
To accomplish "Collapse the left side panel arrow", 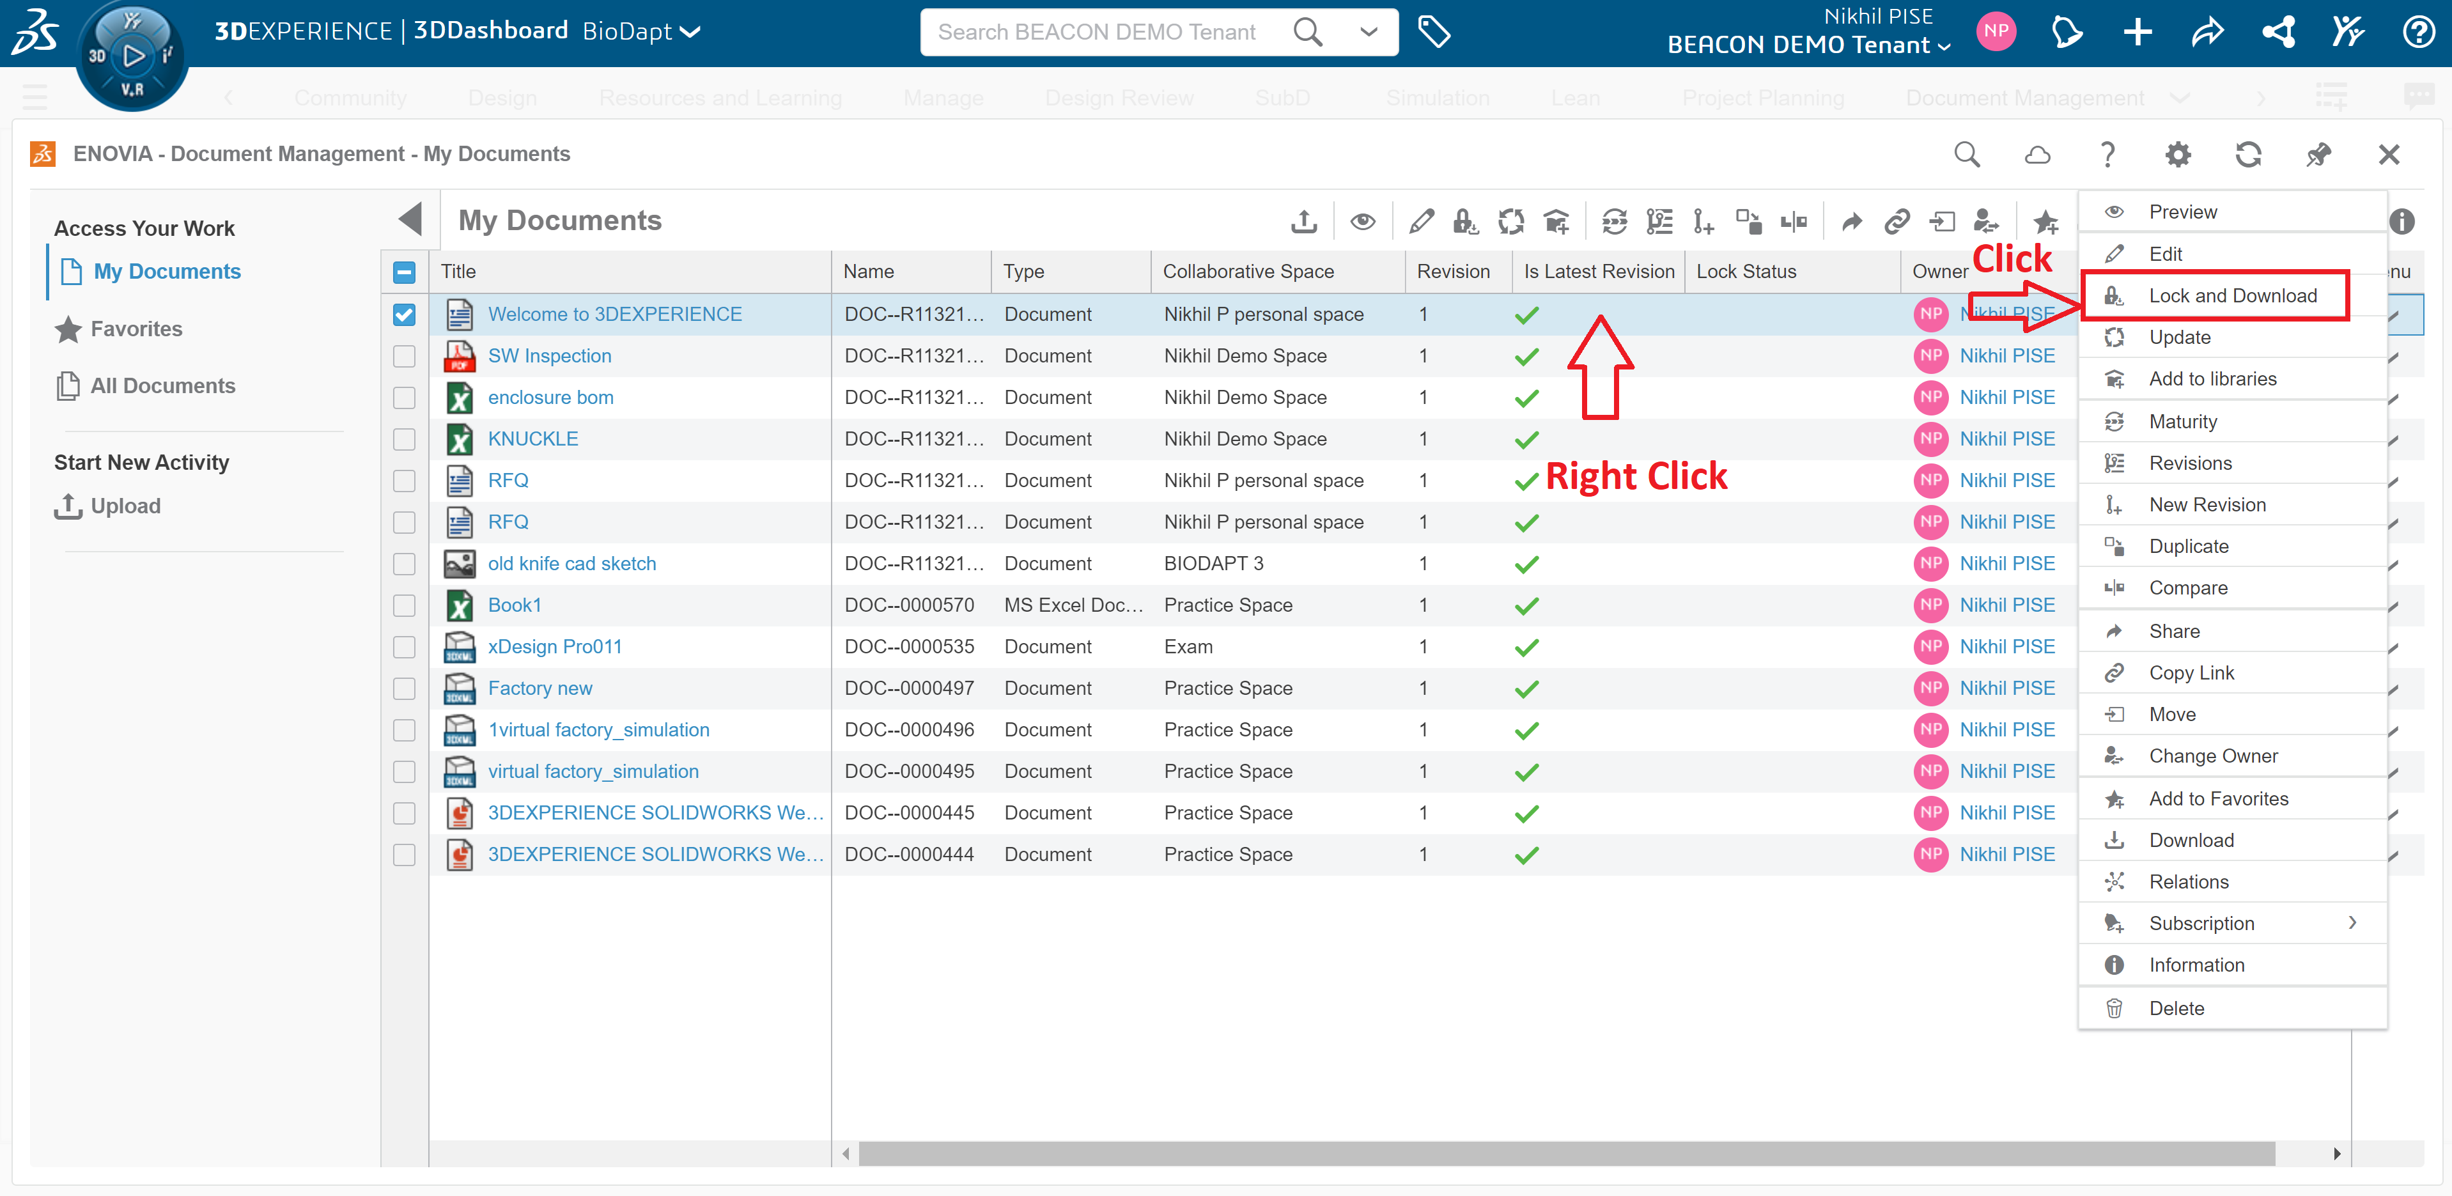I will (410, 219).
